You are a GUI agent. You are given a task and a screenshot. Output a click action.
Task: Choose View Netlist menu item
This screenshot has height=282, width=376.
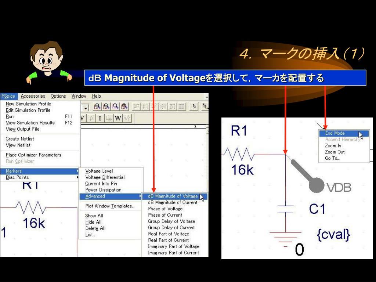(x=40, y=145)
